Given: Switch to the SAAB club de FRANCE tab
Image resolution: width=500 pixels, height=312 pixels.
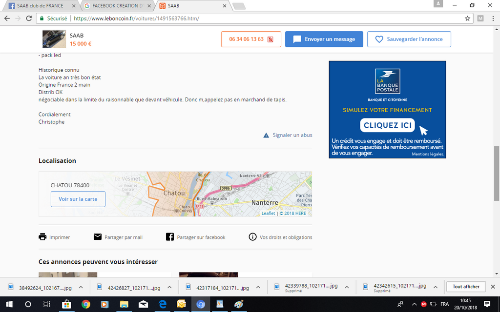Looking at the screenshot, I should [38, 6].
